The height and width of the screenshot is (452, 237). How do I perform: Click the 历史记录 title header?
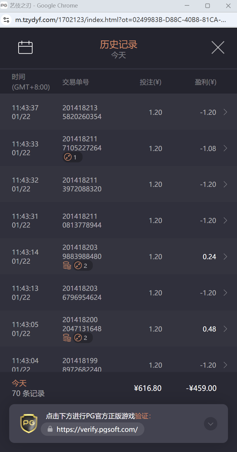tap(119, 45)
